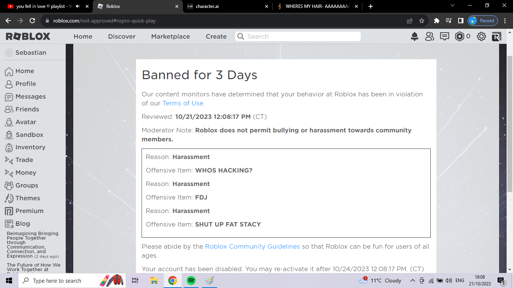Open The Future of How We Work blog post

[x=33, y=267]
